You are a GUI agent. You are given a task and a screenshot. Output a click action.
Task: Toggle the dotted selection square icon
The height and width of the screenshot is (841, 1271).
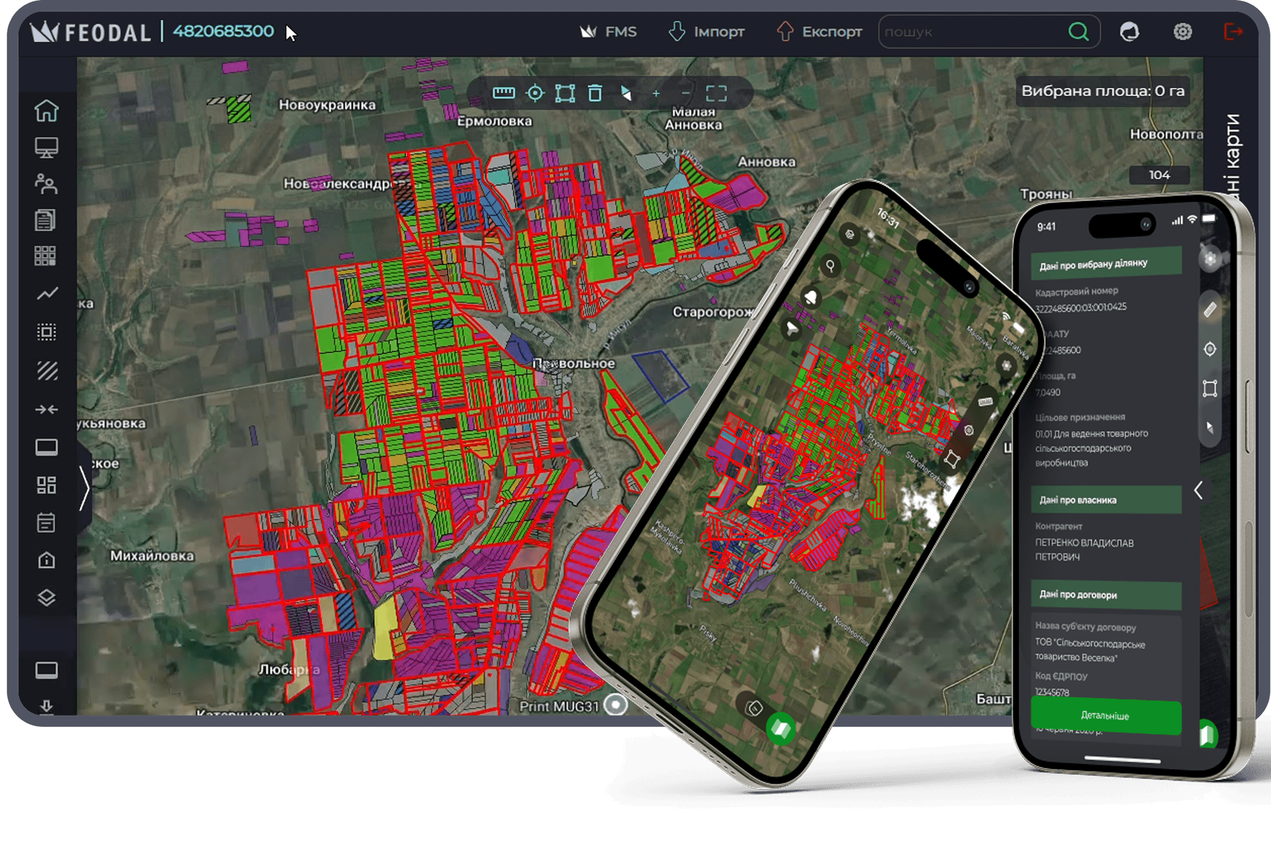(47, 332)
